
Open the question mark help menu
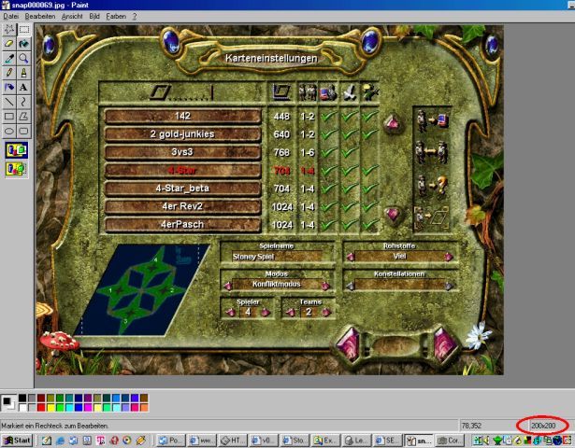pyautogui.click(x=135, y=17)
